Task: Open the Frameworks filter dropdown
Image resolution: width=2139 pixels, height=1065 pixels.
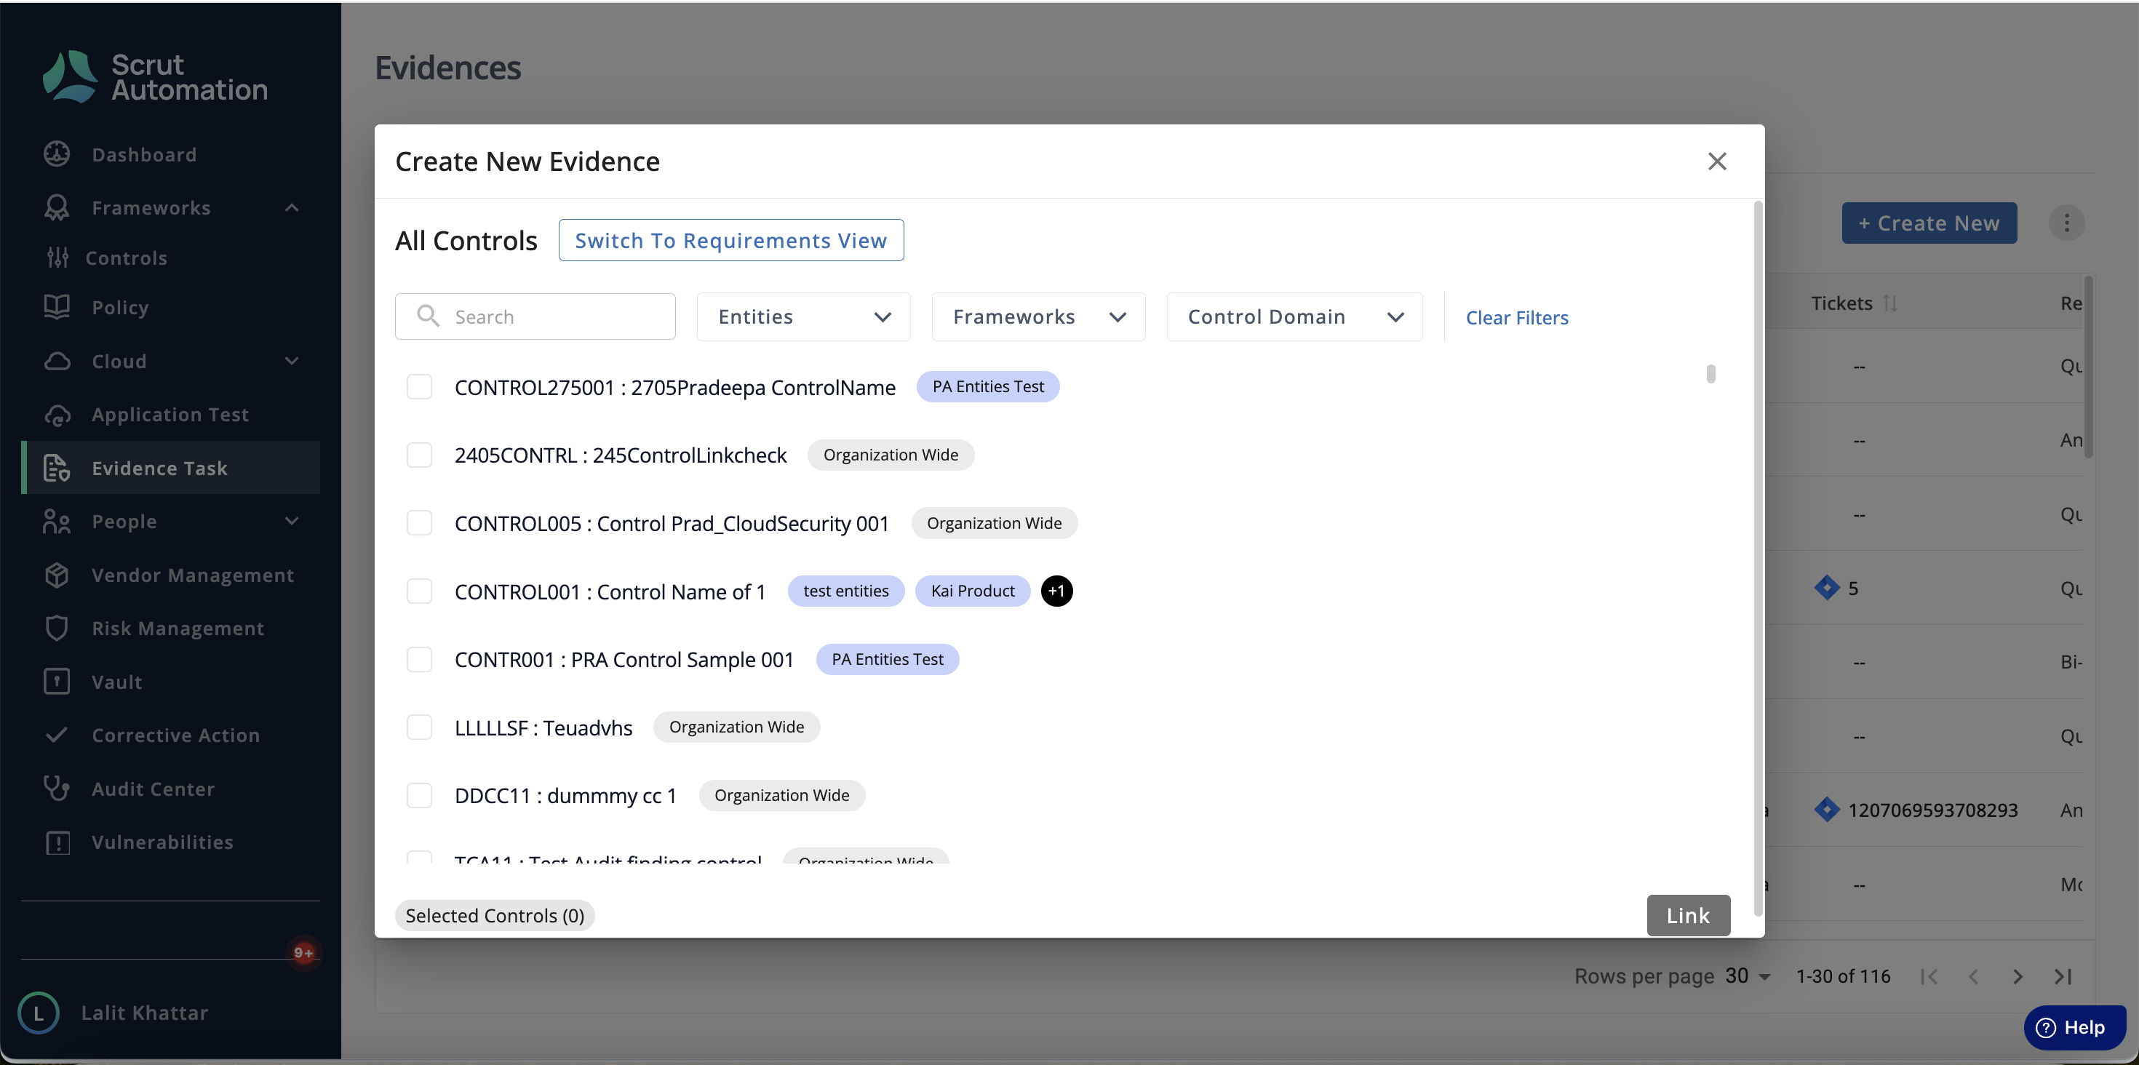Action: coord(1038,316)
